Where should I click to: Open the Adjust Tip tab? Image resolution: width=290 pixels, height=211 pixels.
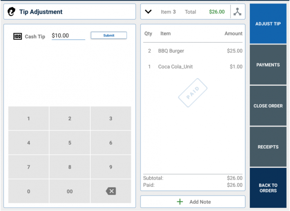point(268,24)
